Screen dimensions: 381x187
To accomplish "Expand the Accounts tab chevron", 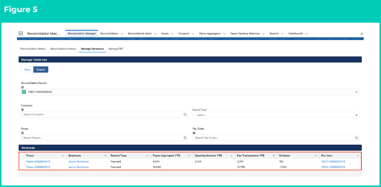I will (x=193, y=34).
